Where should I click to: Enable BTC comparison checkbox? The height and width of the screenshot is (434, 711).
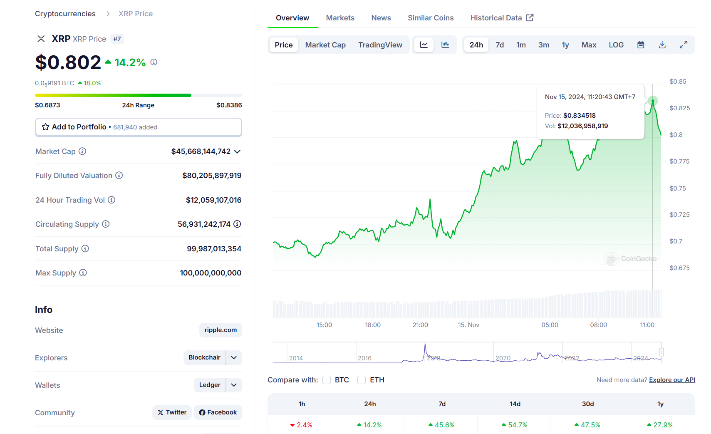click(327, 380)
